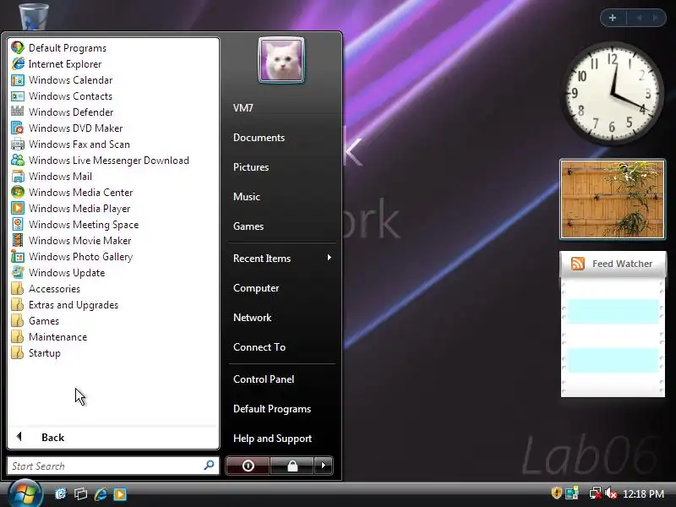Image resolution: width=676 pixels, height=507 pixels.
Task: Open Control Panel
Action: (264, 379)
